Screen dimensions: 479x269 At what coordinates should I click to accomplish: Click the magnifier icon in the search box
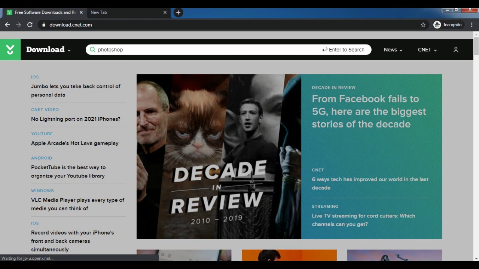tap(92, 49)
